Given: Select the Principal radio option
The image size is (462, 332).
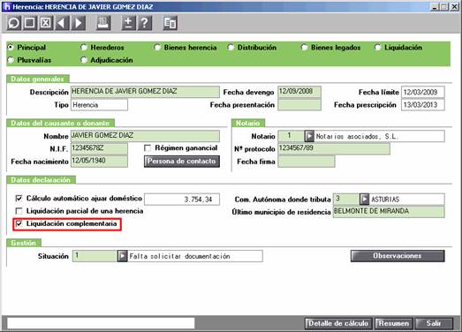Looking at the screenshot, I should [x=11, y=47].
